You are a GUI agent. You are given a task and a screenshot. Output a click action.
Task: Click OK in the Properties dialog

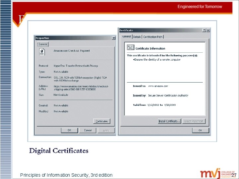point(69,130)
